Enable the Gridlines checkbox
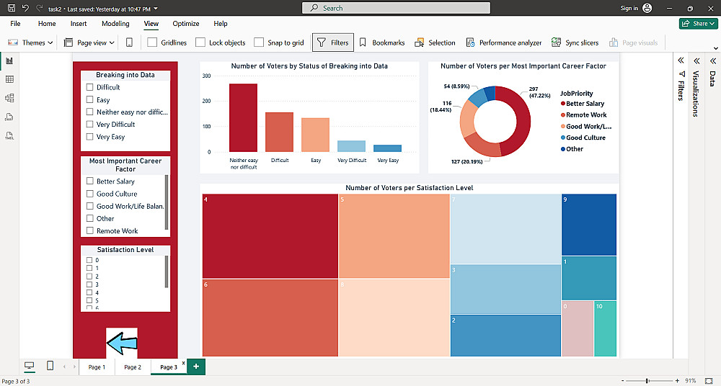Screen dimensions: 721x386 coord(152,42)
